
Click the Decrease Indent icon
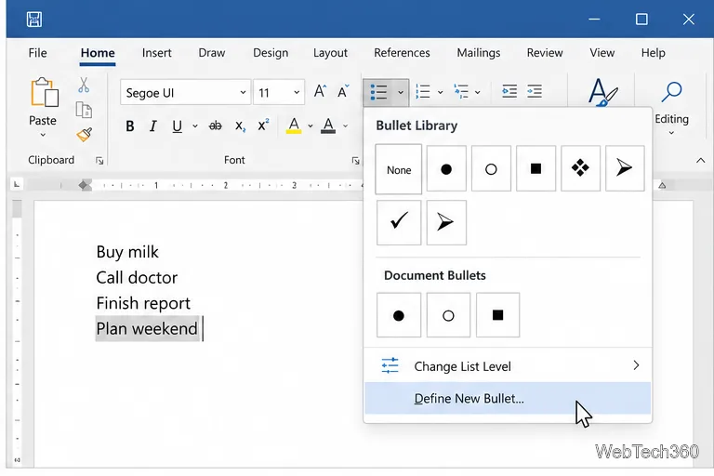click(509, 91)
